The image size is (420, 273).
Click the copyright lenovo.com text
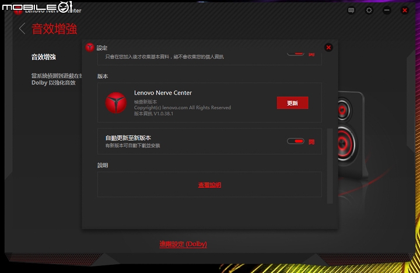tap(183, 108)
